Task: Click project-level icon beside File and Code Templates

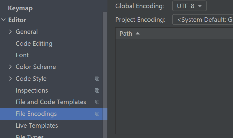Action: (x=97, y=102)
